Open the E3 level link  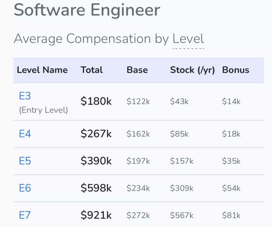point(25,96)
